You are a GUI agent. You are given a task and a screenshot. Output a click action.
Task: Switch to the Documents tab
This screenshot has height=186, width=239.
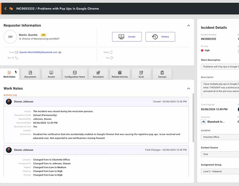[x=30, y=74]
